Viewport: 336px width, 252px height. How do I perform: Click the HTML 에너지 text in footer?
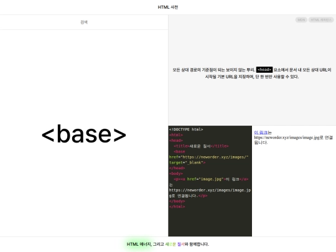[139, 244]
